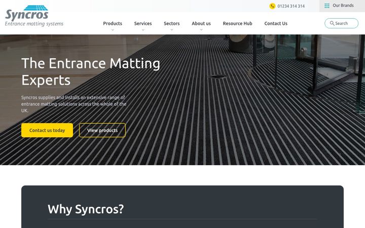Open the Products menu
365x228 pixels.
point(113,23)
